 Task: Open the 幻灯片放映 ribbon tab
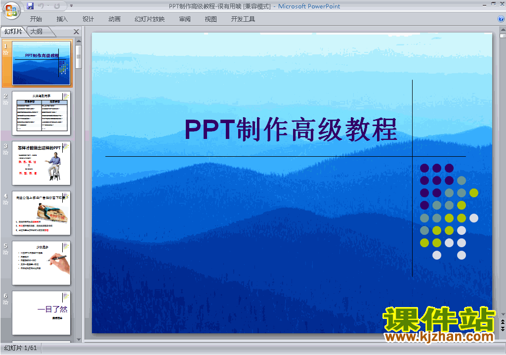click(149, 19)
